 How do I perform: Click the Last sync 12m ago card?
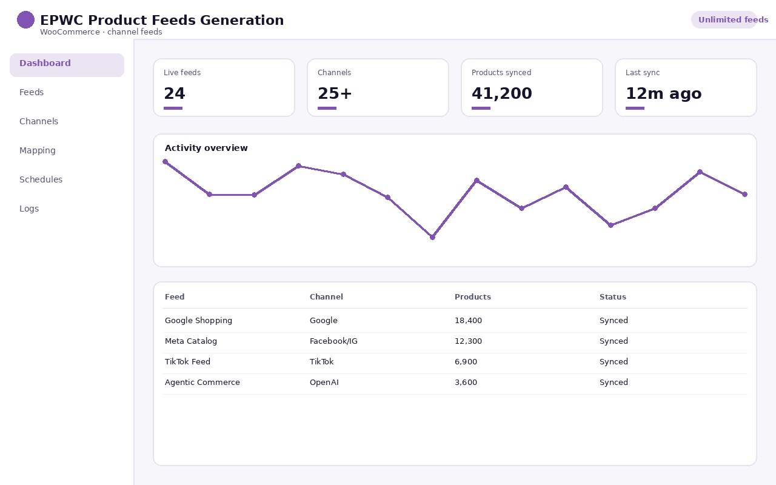(686, 87)
